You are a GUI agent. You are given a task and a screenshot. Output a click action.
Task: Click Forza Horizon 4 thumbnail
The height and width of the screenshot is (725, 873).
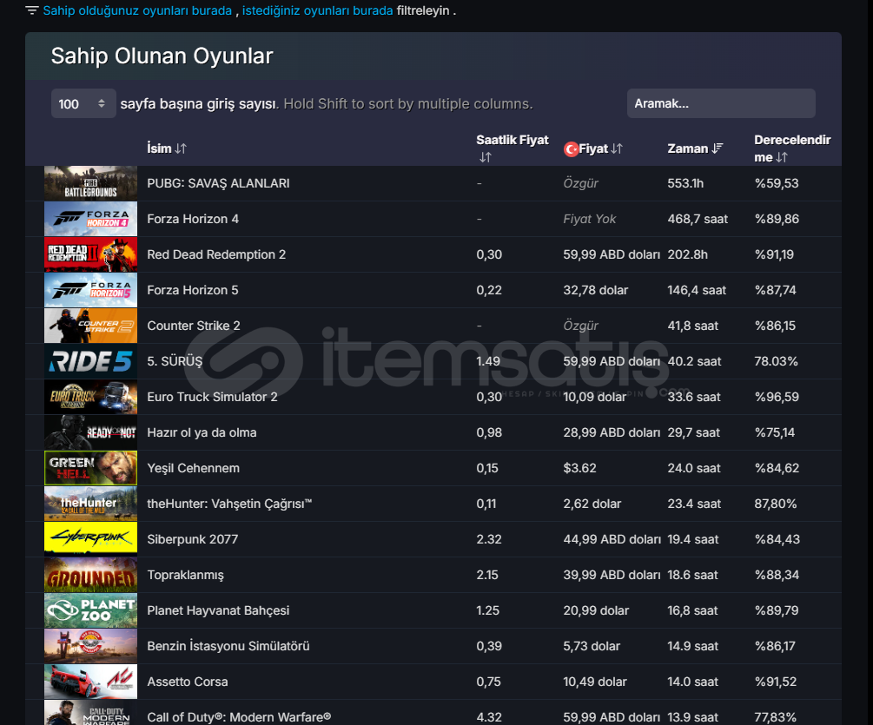(x=90, y=219)
